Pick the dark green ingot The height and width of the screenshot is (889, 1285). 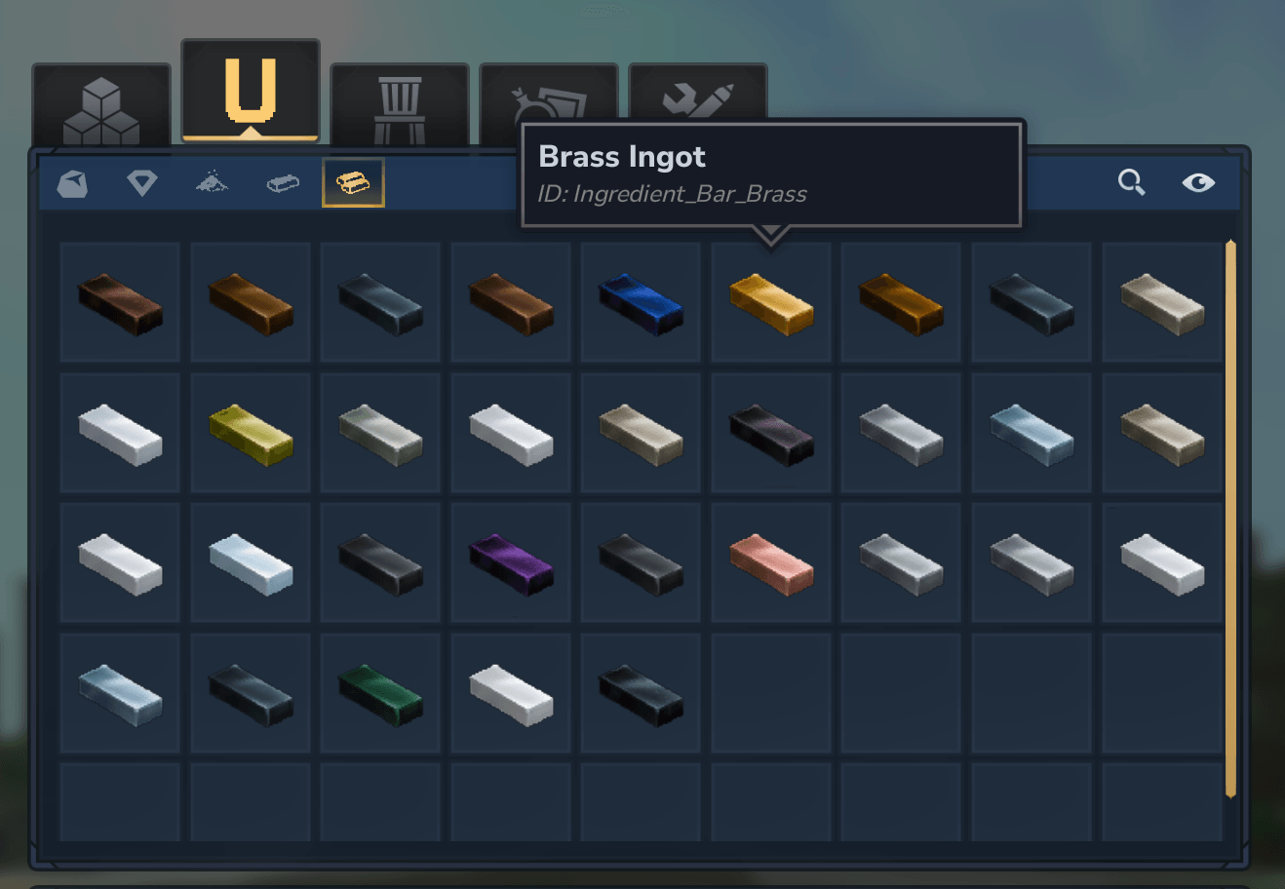(x=380, y=693)
